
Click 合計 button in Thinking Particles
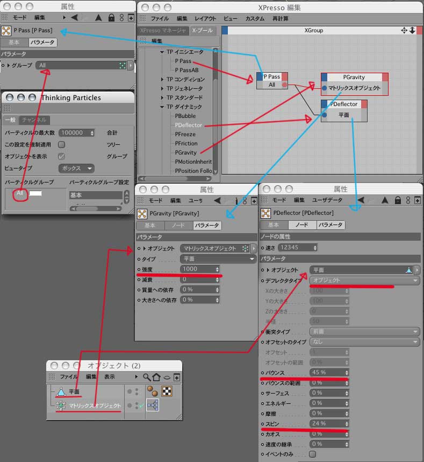(x=112, y=133)
